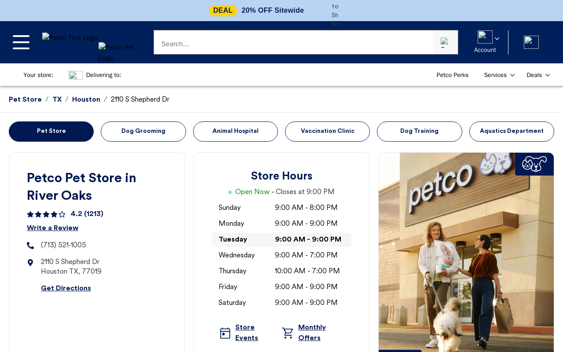Click Petco Perks link
Image resolution: width=563 pixels, height=352 pixels.
(453, 75)
